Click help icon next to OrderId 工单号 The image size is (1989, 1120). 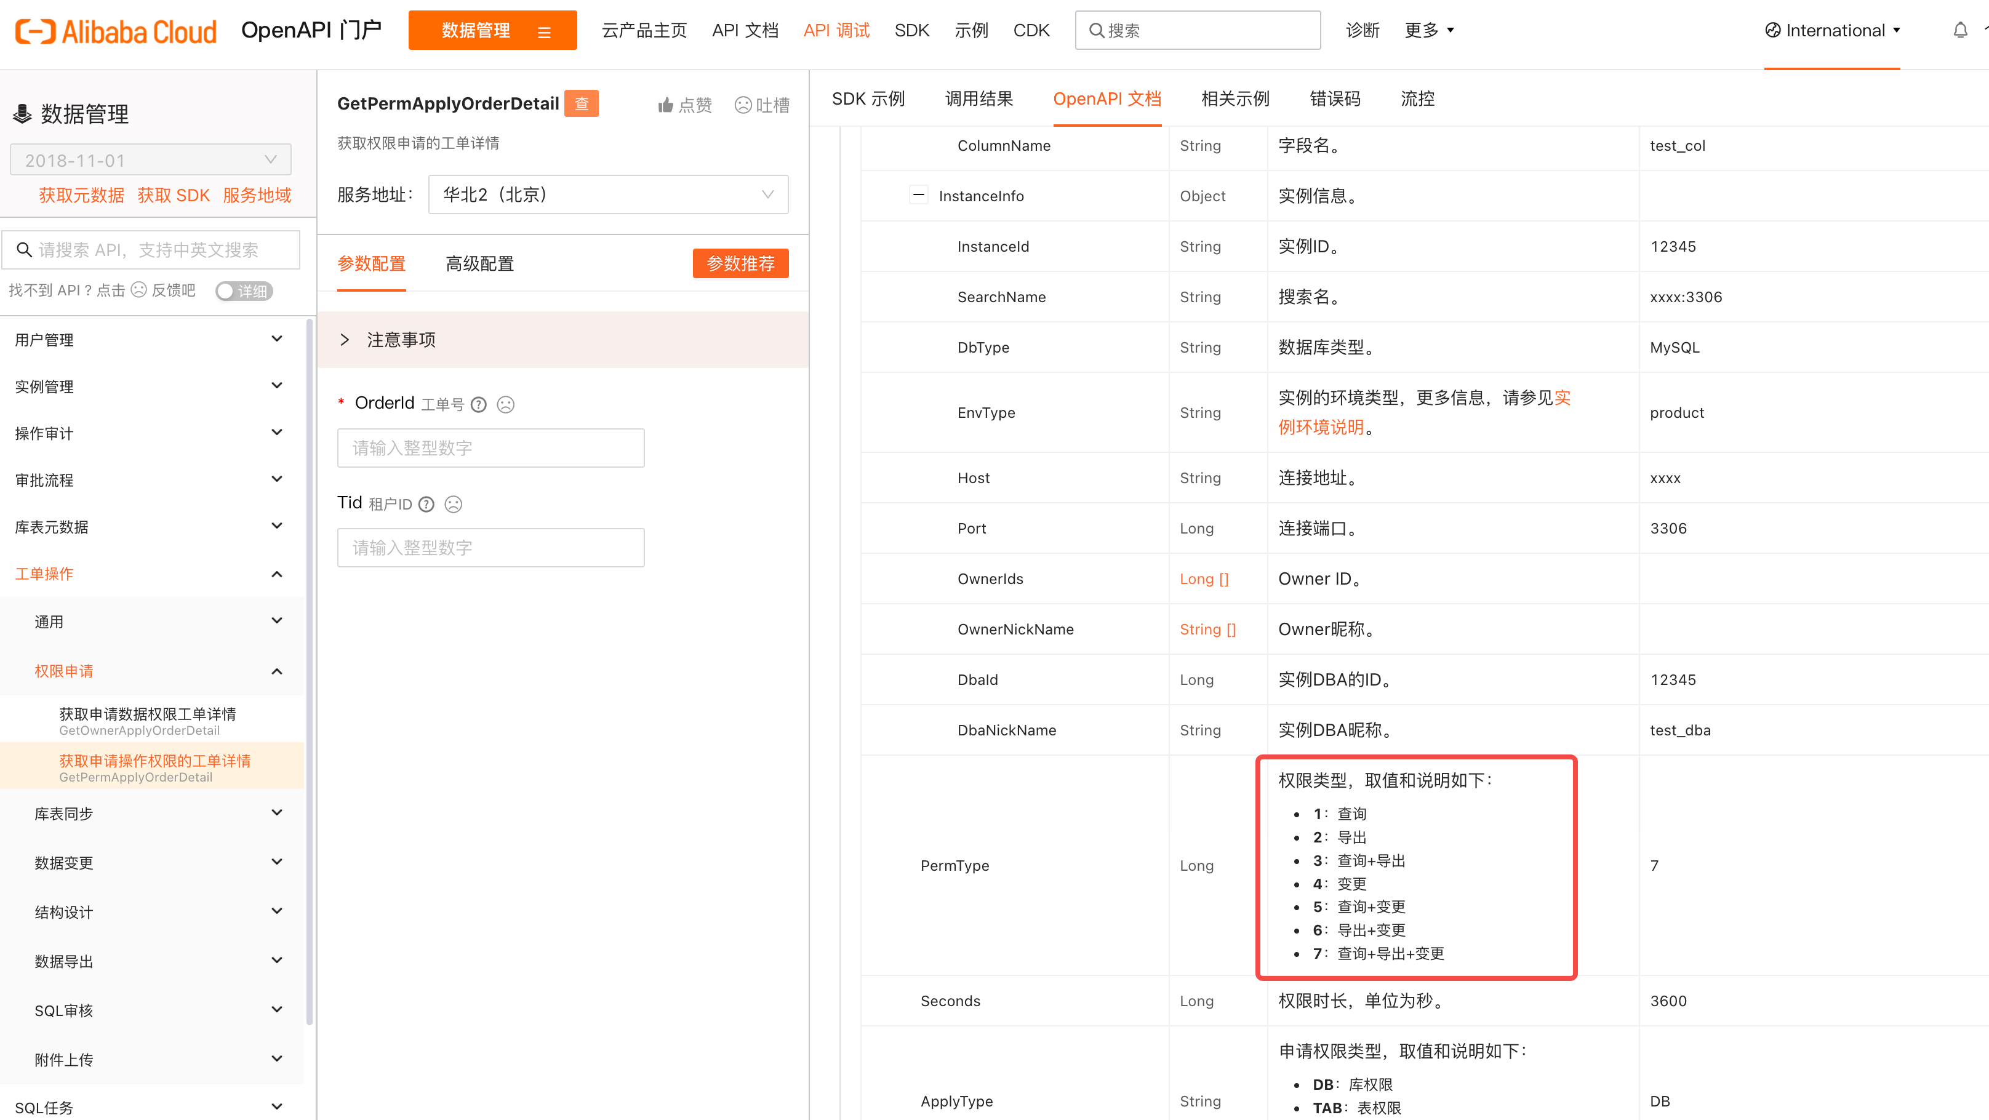click(479, 404)
